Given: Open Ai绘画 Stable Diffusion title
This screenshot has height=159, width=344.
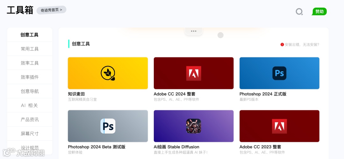Looking at the screenshot, I should (x=176, y=147).
